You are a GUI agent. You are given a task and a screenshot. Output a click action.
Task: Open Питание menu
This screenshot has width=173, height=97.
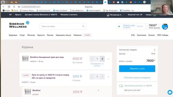click(31, 35)
